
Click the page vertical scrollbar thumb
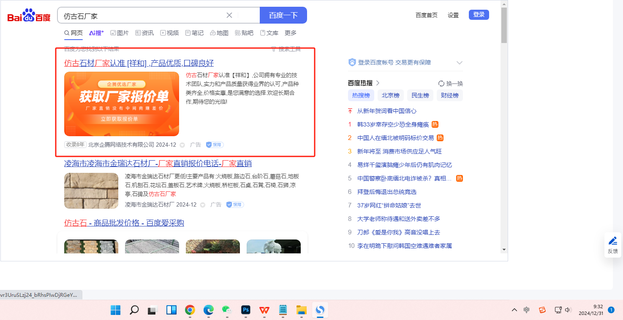click(x=504, y=25)
